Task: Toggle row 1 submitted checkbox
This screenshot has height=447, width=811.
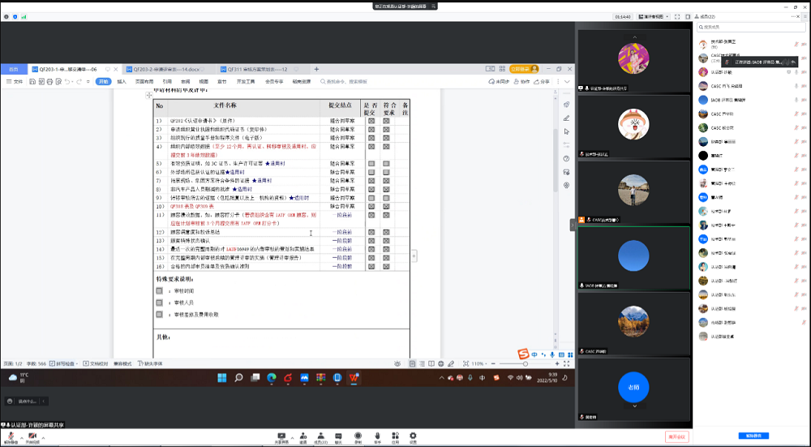Action: point(371,121)
